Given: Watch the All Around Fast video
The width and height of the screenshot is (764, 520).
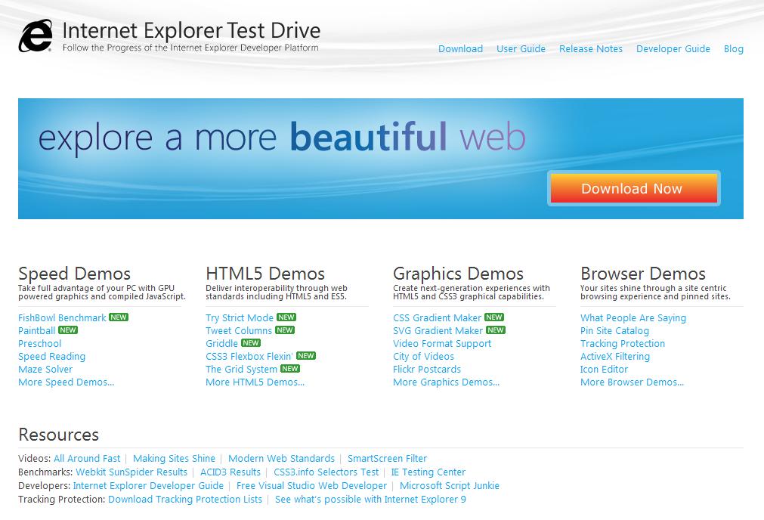Looking at the screenshot, I should coord(87,459).
